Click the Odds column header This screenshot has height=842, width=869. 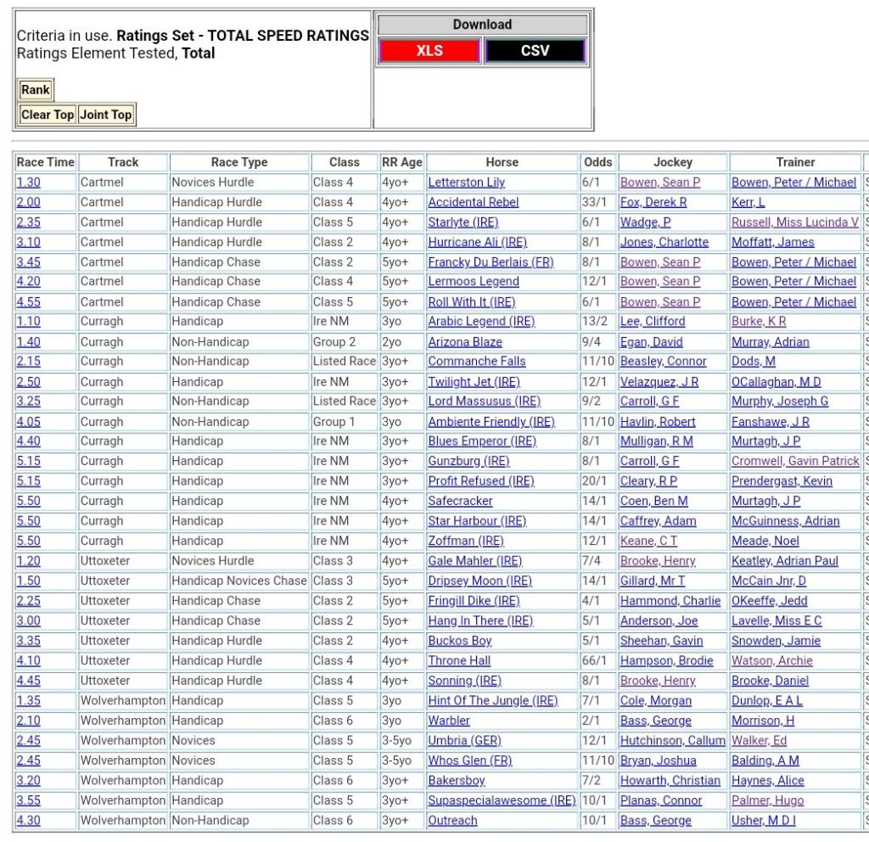pyautogui.click(x=597, y=162)
